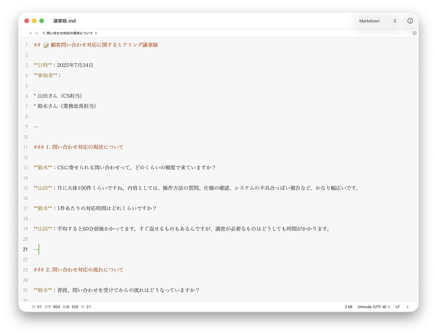Screen dimensions: 437x336
Task: Select line number 1 in the gutter
Action: (x=26, y=44)
